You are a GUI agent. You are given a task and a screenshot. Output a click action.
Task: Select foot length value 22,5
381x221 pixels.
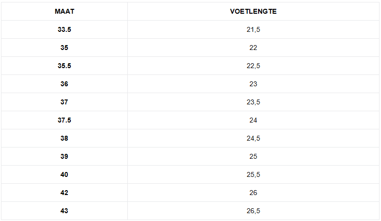coord(253,66)
